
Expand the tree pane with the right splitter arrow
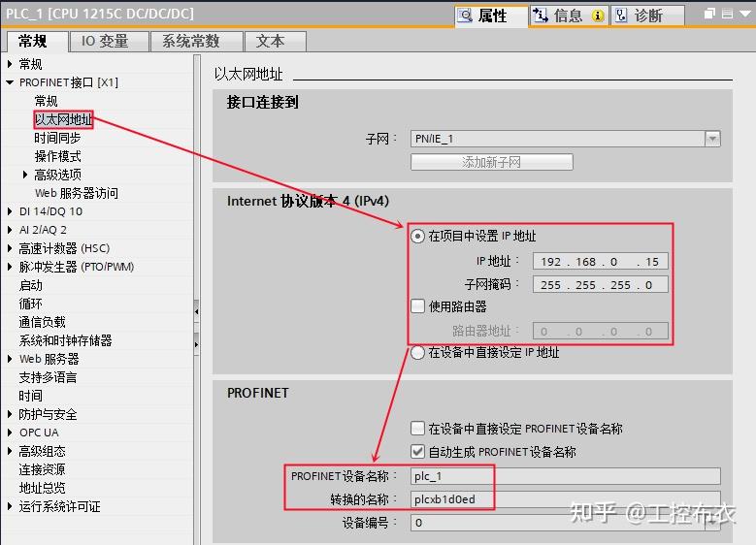tap(196, 344)
